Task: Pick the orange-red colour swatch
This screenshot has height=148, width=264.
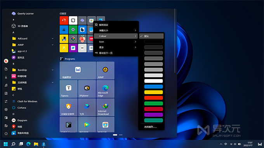Action: [154, 98]
